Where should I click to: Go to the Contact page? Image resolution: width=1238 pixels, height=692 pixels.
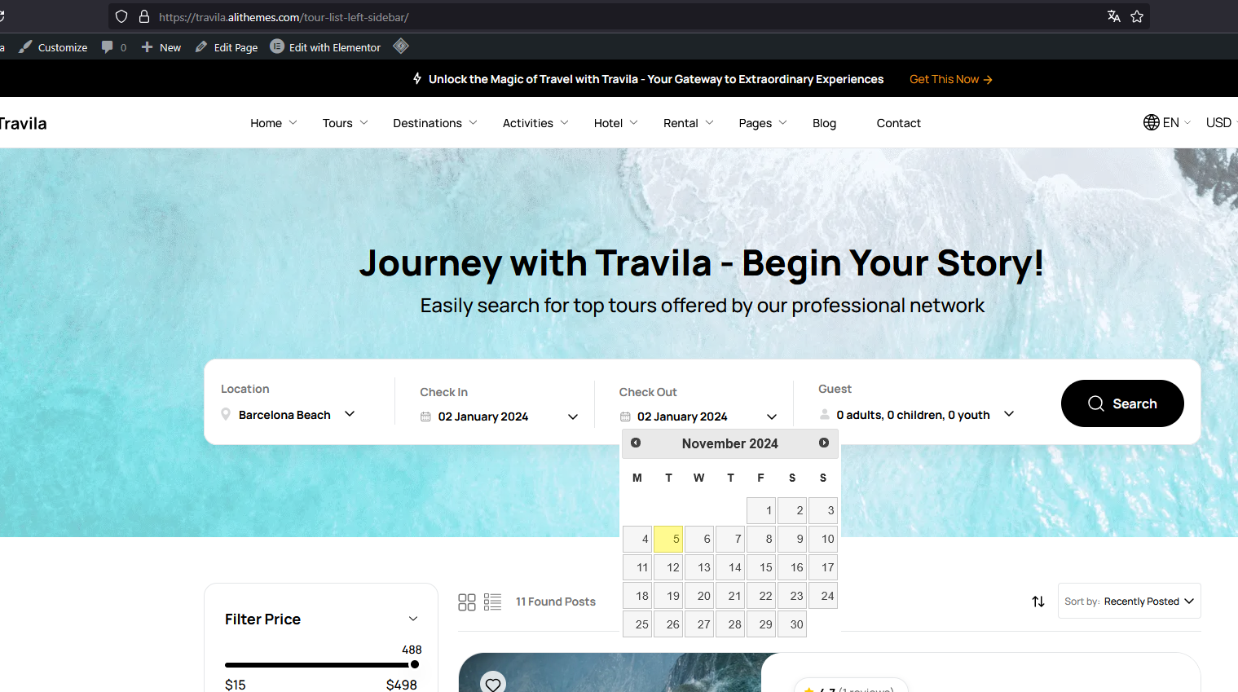pos(898,123)
